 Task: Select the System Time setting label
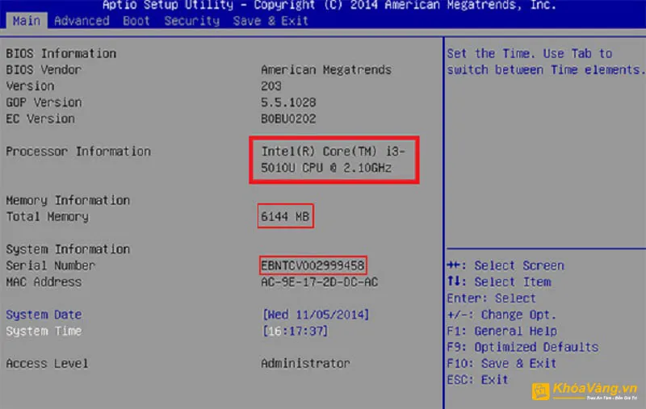click(x=44, y=331)
